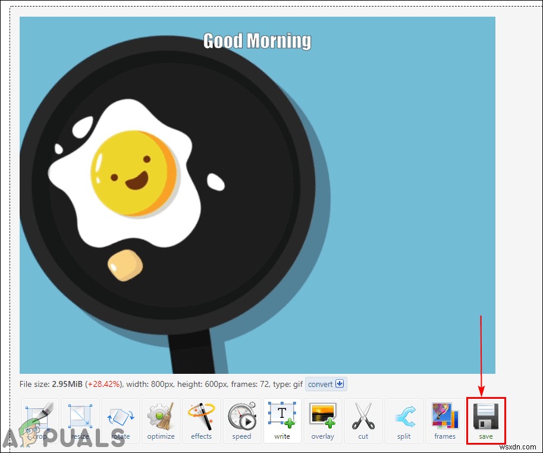Click the file size value 2.95MiB
This screenshot has height=453, width=543.
click(x=67, y=384)
